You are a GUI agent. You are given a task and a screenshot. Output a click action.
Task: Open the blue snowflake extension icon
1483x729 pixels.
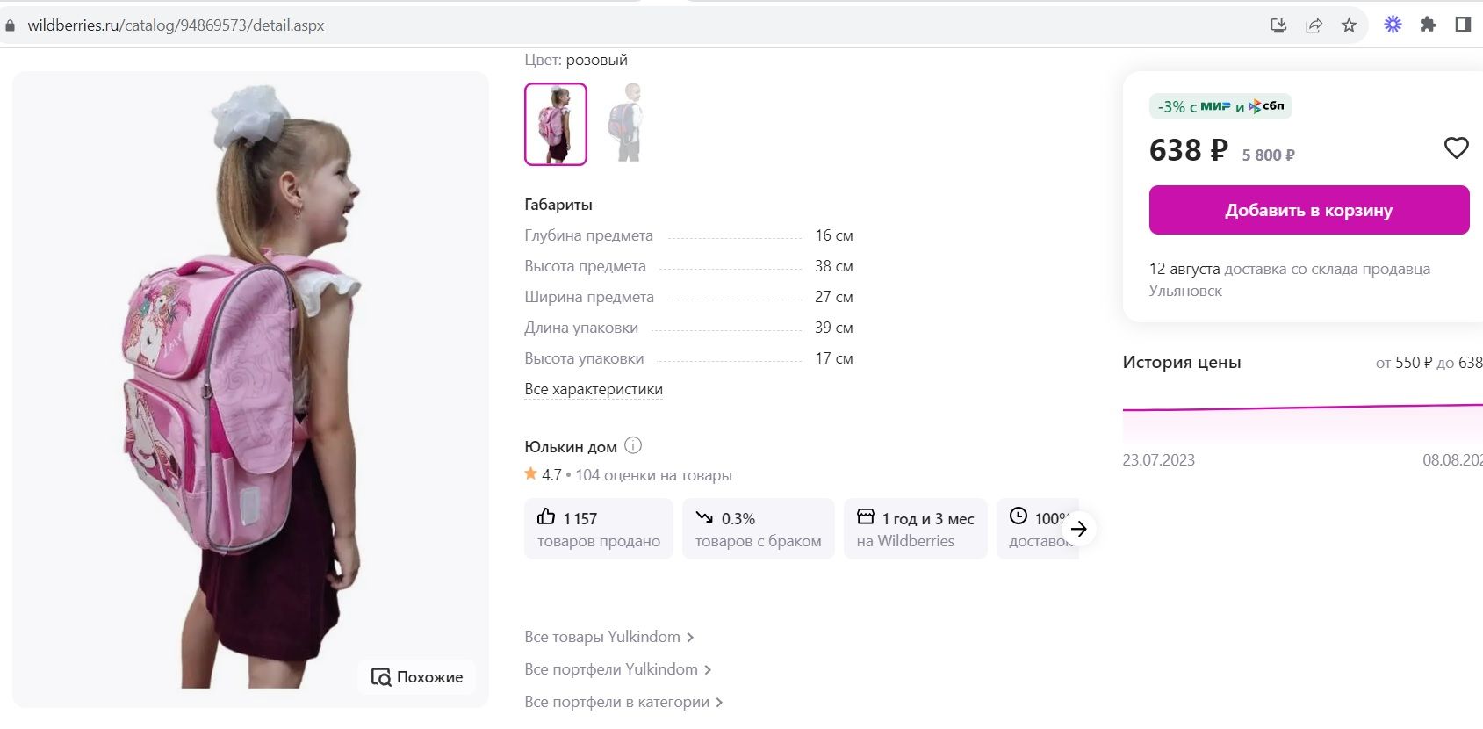click(x=1393, y=25)
